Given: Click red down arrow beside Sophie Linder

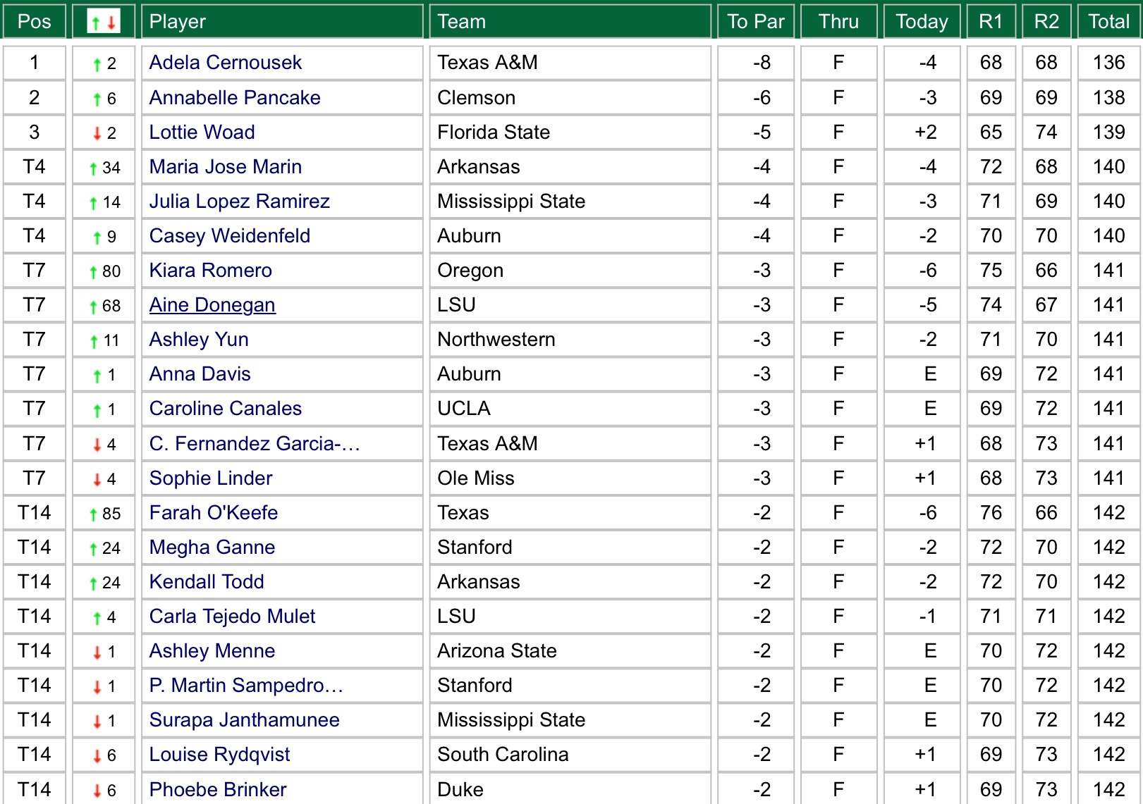Looking at the screenshot, I should click(x=97, y=480).
